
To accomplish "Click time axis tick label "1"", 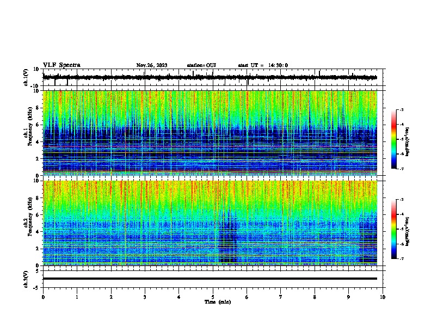I will 77,297.
